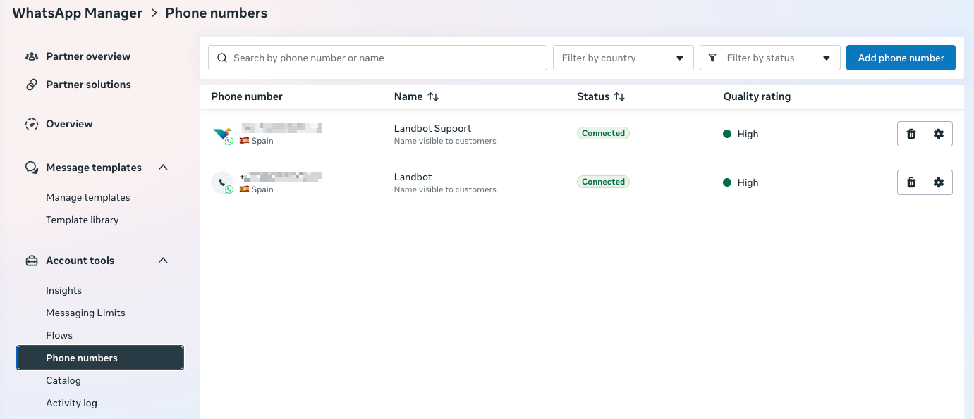Click WhatsApp Manager breadcrumb link
Viewport: 974px width, 419px height.
(77, 13)
